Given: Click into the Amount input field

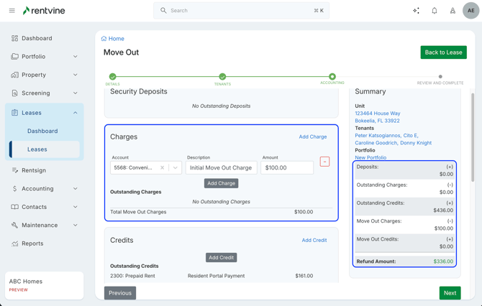Looking at the screenshot, I should coord(287,168).
